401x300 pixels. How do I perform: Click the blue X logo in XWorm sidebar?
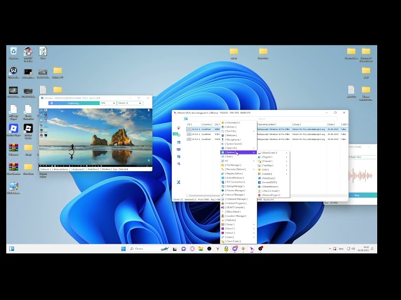(x=179, y=182)
